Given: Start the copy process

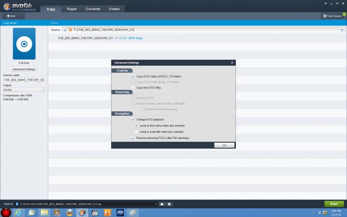Looking at the screenshot, I should 334,204.
